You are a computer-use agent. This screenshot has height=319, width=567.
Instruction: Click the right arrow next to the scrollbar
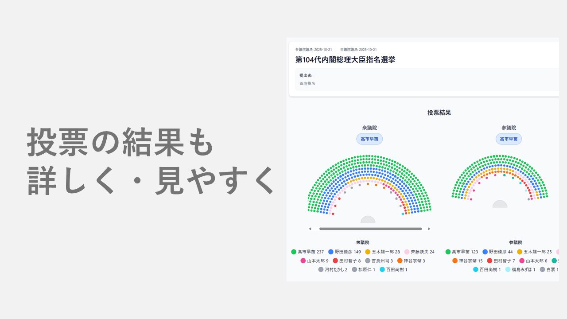pyautogui.click(x=429, y=229)
